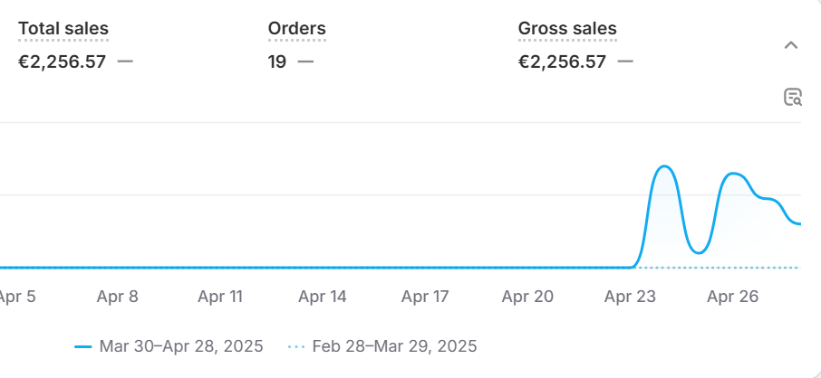Click the Apr 8 axis label
Image resolution: width=821 pixels, height=378 pixels.
[117, 297]
